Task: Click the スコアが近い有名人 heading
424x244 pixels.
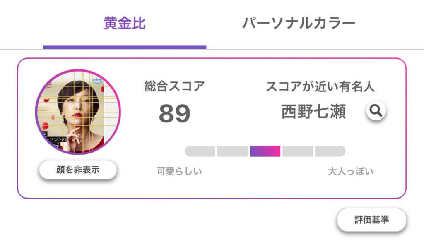Action: pyautogui.click(x=320, y=86)
